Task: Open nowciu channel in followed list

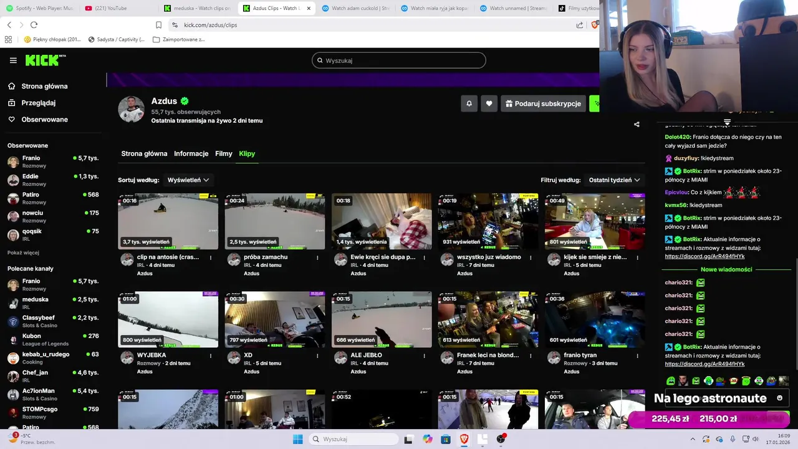Action: click(x=52, y=216)
